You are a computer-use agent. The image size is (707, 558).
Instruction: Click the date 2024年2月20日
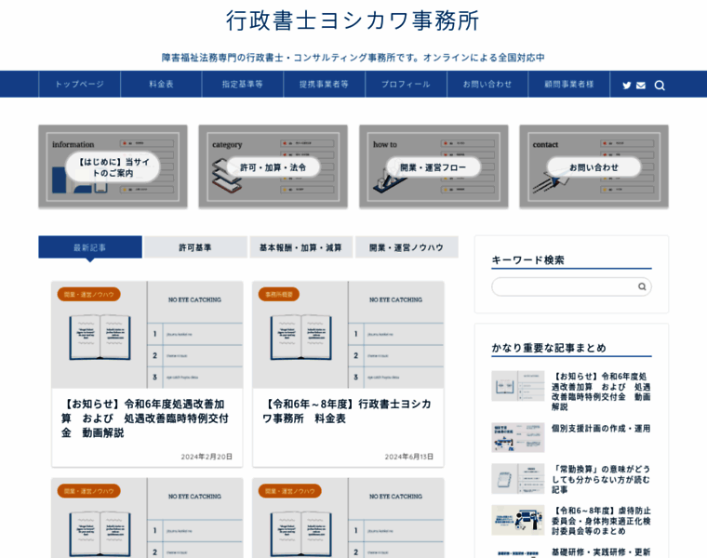tap(207, 457)
